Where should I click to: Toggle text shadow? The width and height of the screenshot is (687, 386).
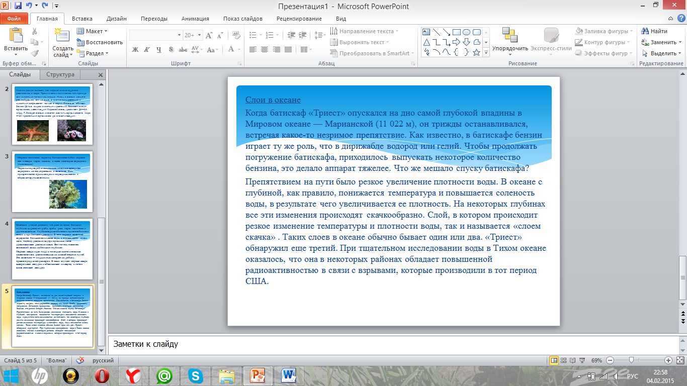pos(171,49)
